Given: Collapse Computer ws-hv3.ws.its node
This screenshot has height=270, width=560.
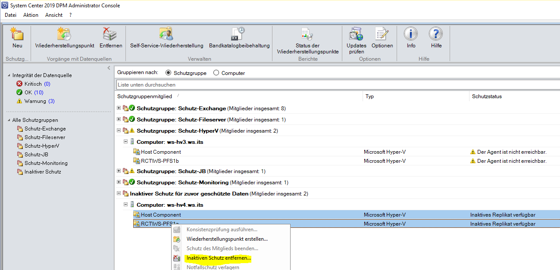Looking at the screenshot, I should (x=126, y=142).
